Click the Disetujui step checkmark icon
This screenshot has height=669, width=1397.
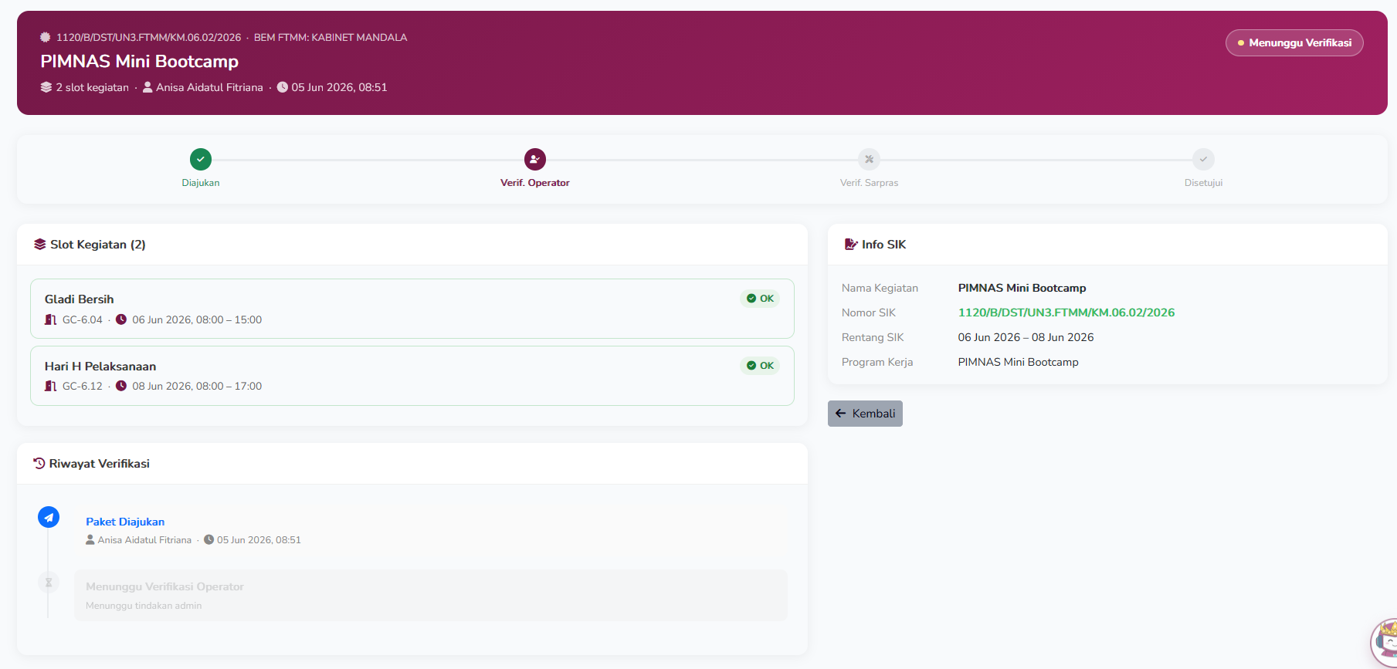(1203, 160)
